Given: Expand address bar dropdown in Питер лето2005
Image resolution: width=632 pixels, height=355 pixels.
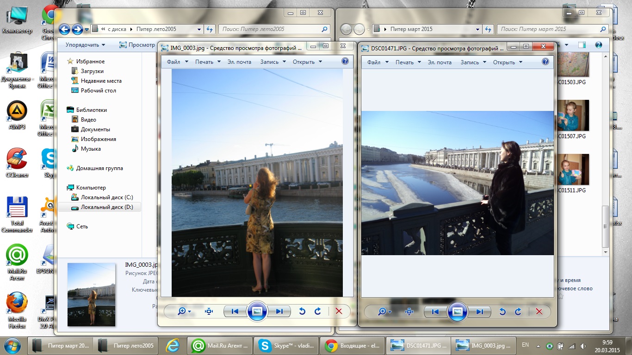Looking at the screenshot, I should pos(199,29).
